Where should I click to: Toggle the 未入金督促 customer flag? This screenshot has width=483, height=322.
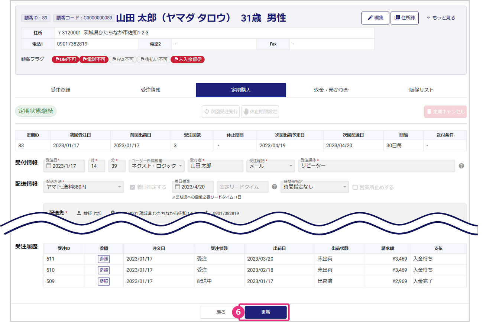[x=188, y=59]
